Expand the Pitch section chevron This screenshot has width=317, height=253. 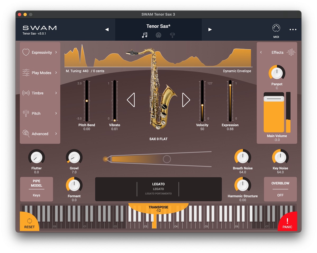coord(56,113)
